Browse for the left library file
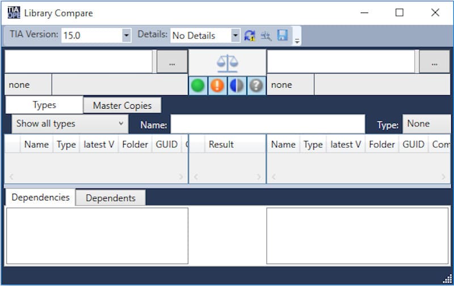 (172, 62)
